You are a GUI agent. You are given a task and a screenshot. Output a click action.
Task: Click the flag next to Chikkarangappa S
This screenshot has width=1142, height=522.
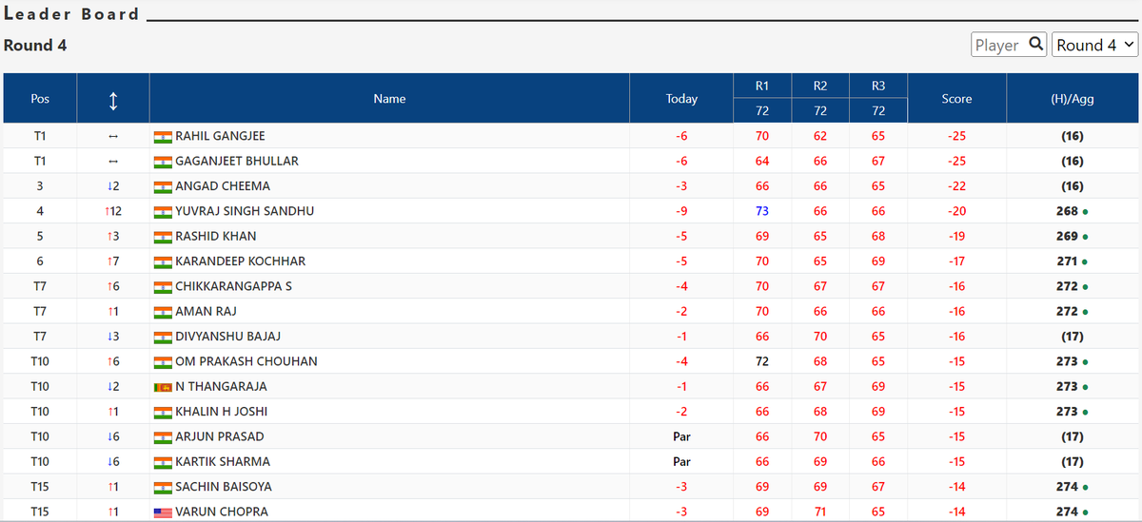pos(163,287)
